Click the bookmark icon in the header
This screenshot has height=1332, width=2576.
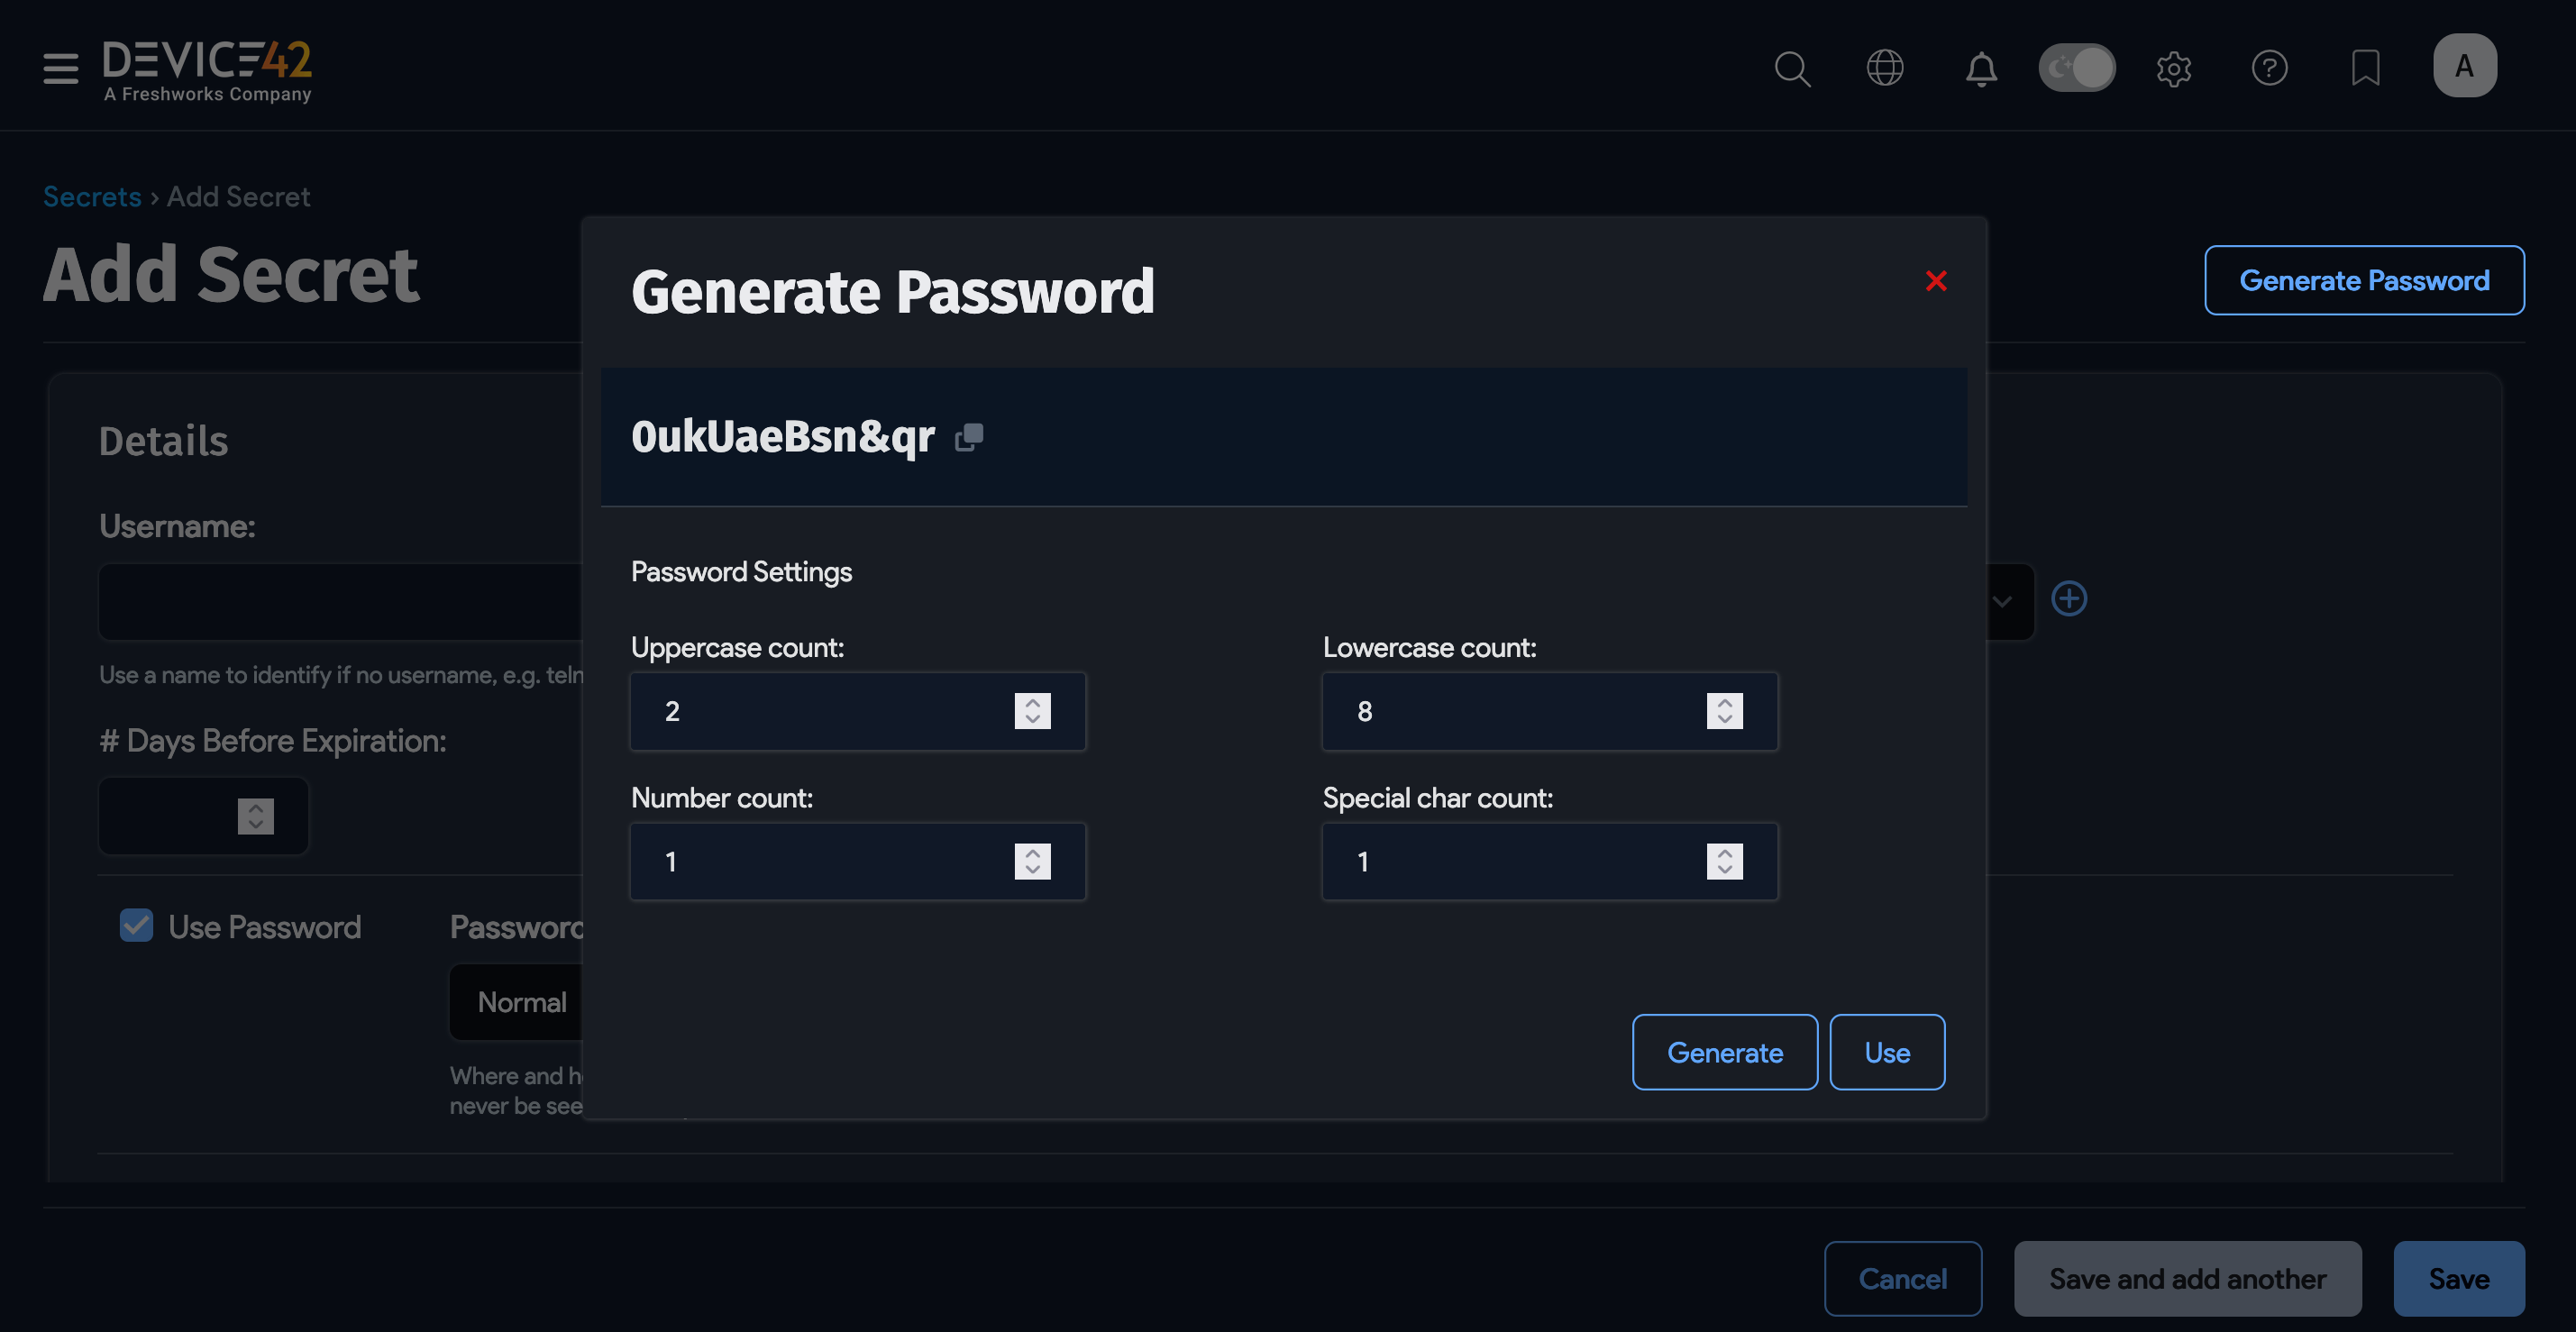click(2364, 68)
